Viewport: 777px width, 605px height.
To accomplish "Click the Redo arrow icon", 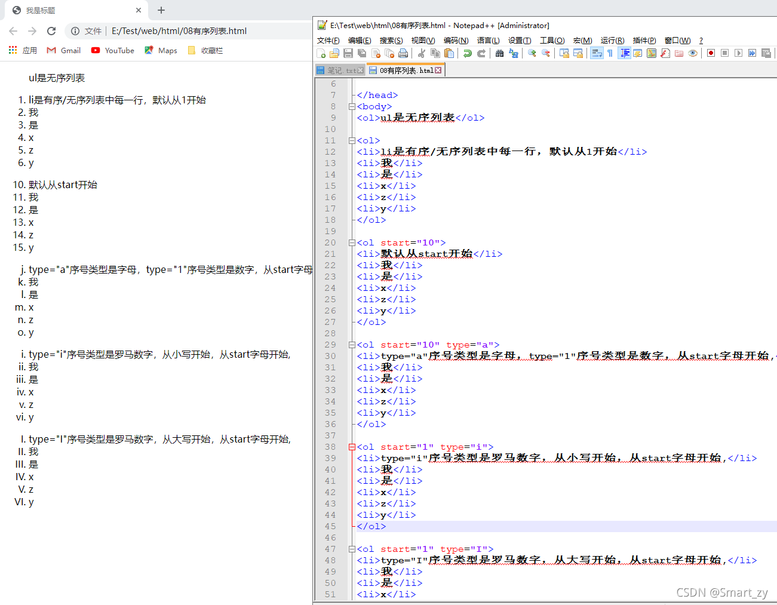I will click(481, 53).
